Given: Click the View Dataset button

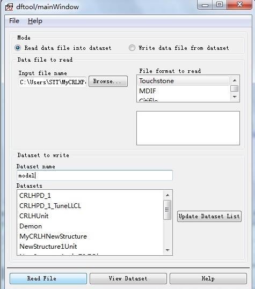Looking at the screenshot, I should (x=128, y=278).
